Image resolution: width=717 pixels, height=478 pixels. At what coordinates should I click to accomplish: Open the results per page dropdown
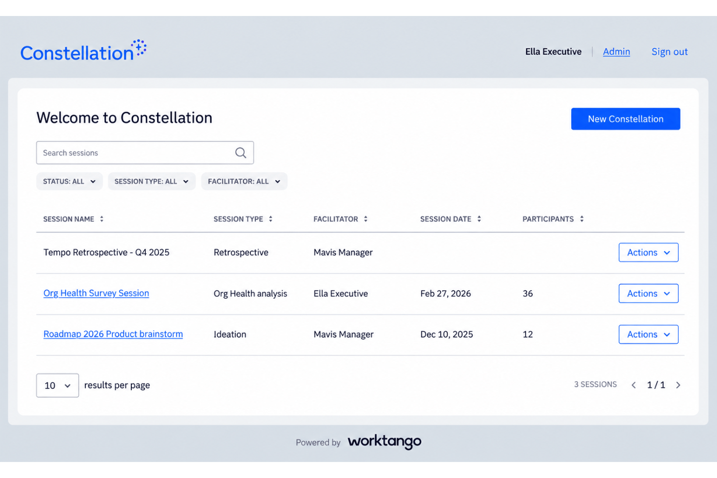click(x=58, y=385)
